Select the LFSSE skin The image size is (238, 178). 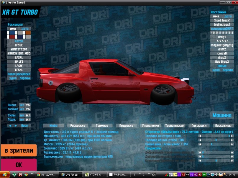[x=19, y=45]
